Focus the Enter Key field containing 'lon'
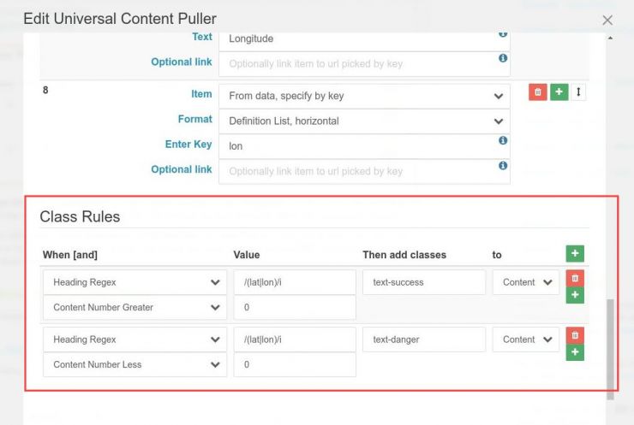Viewport: 634px width, 425px height. tap(360, 145)
